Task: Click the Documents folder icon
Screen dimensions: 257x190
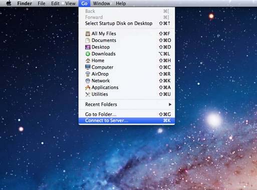Action: tap(88, 40)
